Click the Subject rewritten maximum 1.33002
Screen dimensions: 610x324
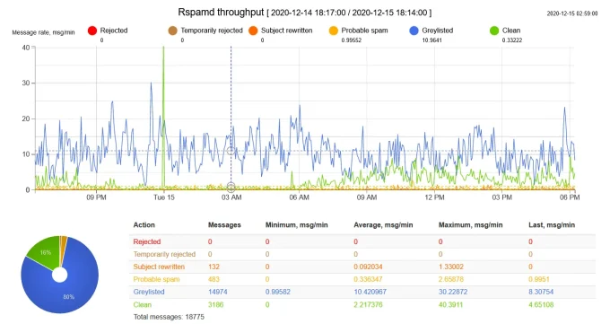(451, 267)
